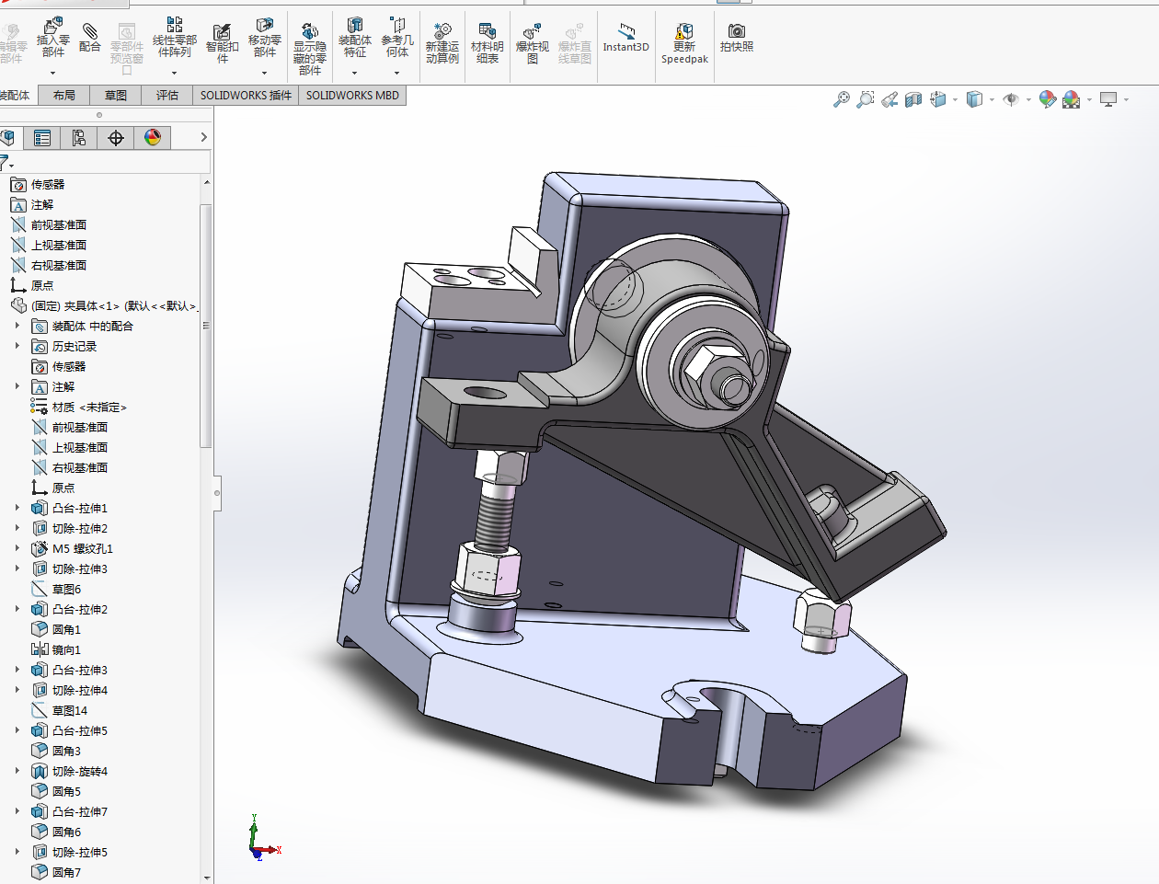Open Assembly Features (装配体特征) tool
The height and width of the screenshot is (884, 1159).
pyautogui.click(x=354, y=37)
